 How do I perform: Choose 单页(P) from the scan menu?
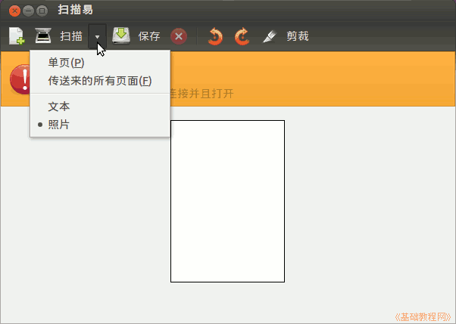coord(66,63)
